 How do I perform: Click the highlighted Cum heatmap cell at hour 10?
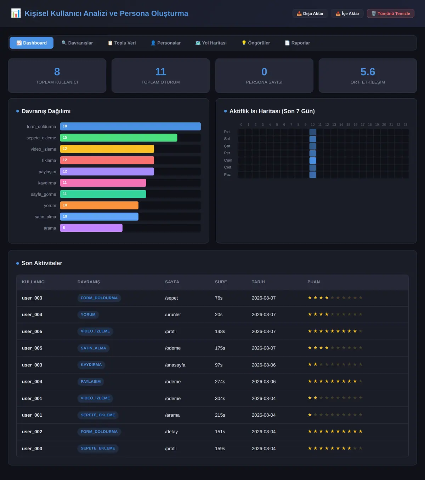313,160
